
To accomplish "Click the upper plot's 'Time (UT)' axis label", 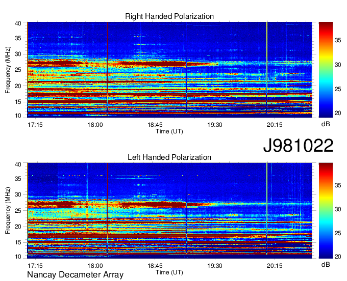I will point(169,131).
